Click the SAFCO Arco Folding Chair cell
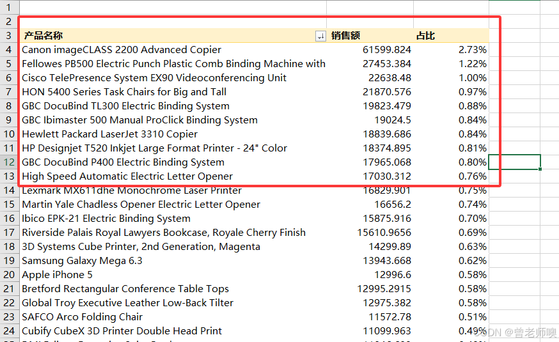Image resolution: width=559 pixels, height=342 pixels. (173, 317)
